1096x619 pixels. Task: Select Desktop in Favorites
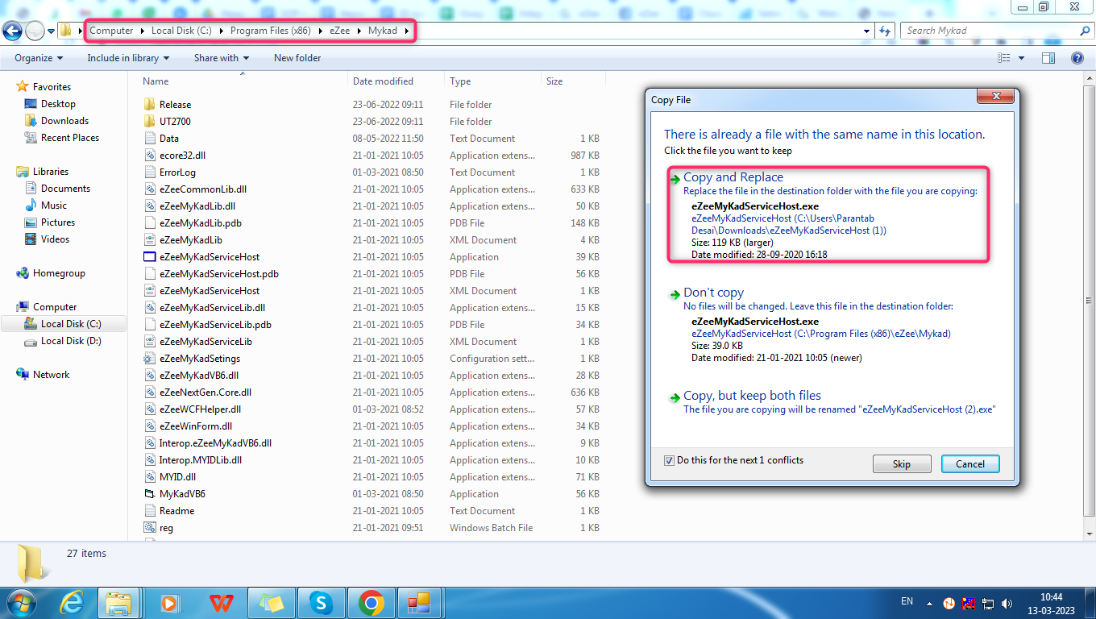click(58, 104)
